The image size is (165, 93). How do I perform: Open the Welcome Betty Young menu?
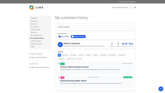pos(127,2)
